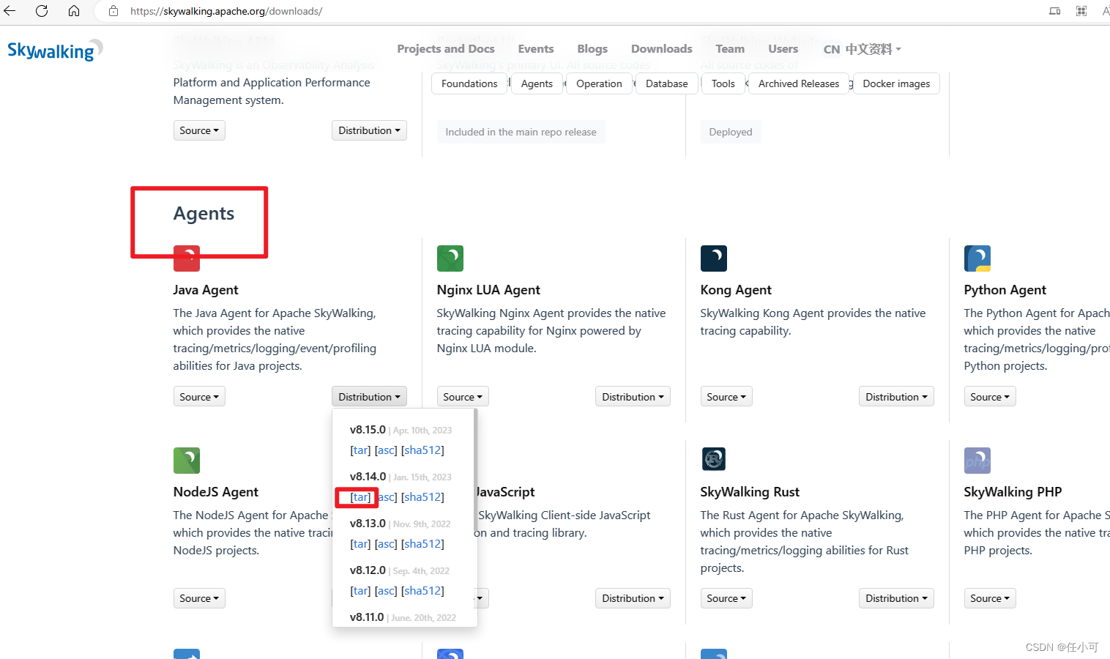Open the browser home page icon

point(74,11)
